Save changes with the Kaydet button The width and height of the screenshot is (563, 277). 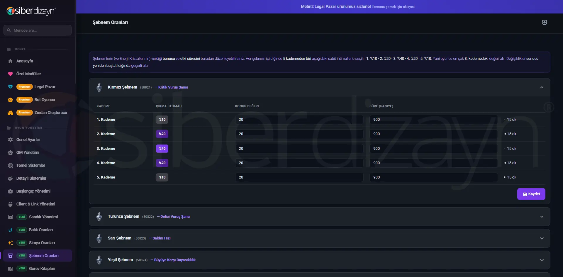[x=531, y=194]
